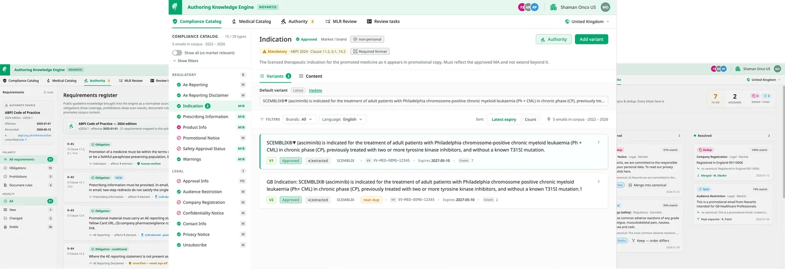Select Changed novelty filter in left window
785x269 pixels.
tap(28, 218)
